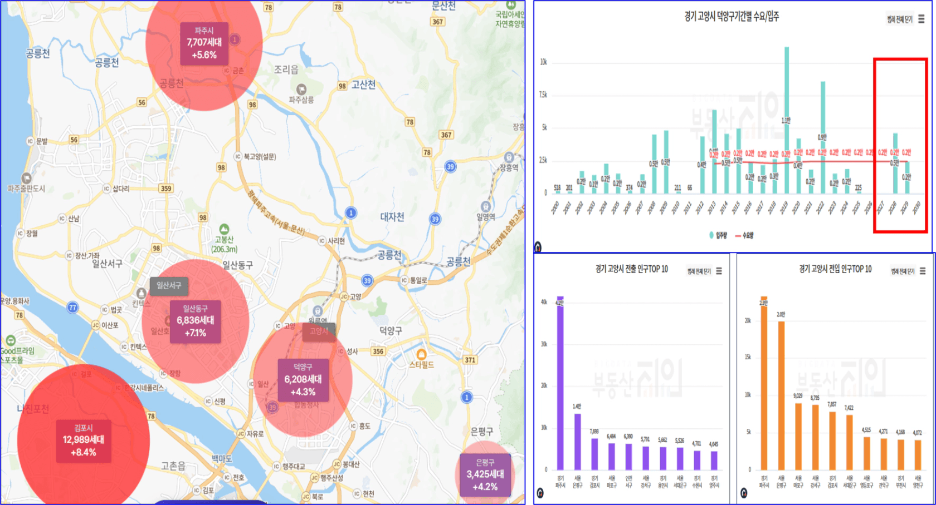The height and width of the screenshot is (505, 936).
Task: Click logo icon below 전입 인구 chart
Action: [x=744, y=493]
